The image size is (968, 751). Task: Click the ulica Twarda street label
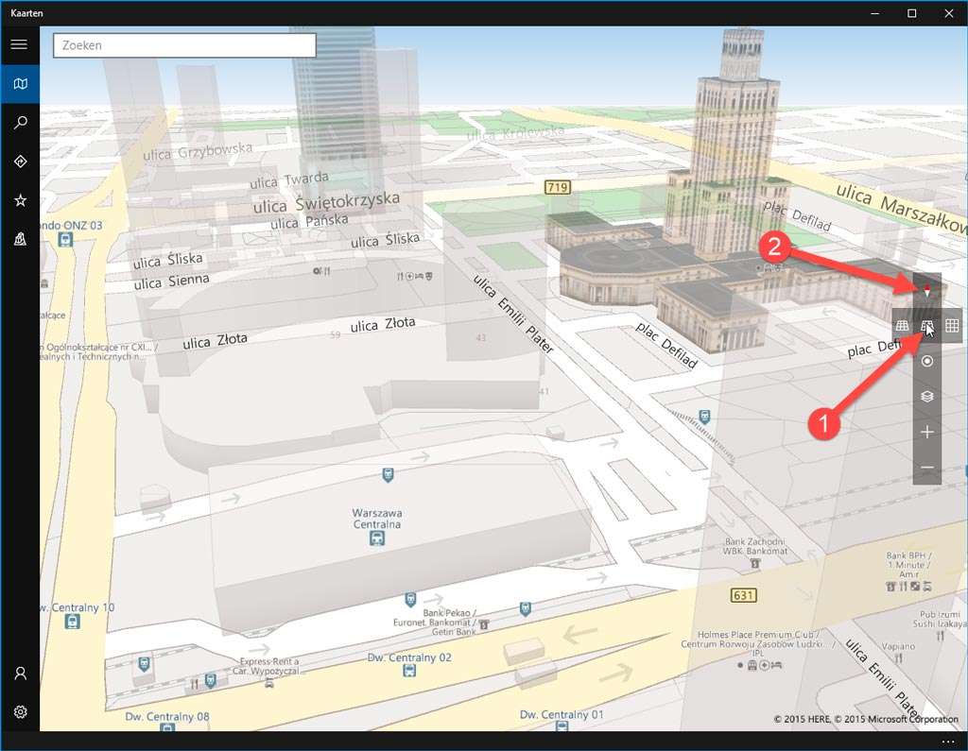click(289, 180)
